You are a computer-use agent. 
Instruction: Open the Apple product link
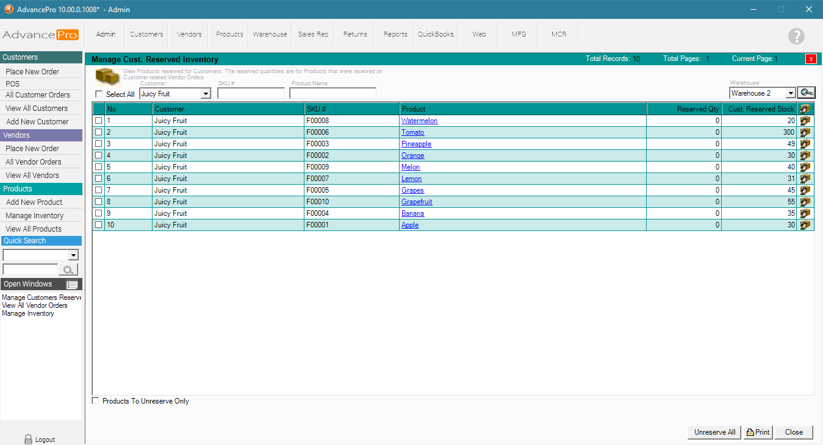click(x=410, y=225)
